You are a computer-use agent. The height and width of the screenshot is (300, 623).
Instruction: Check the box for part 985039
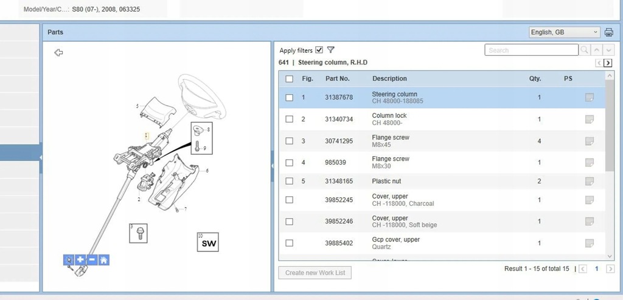pos(289,162)
